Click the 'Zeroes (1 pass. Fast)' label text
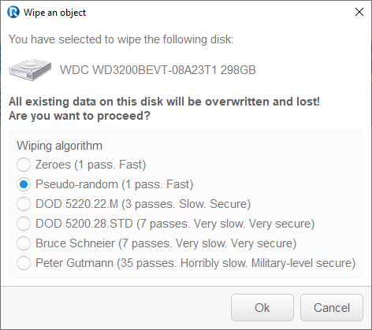Image resolution: width=372 pixels, height=330 pixels. click(x=91, y=165)
